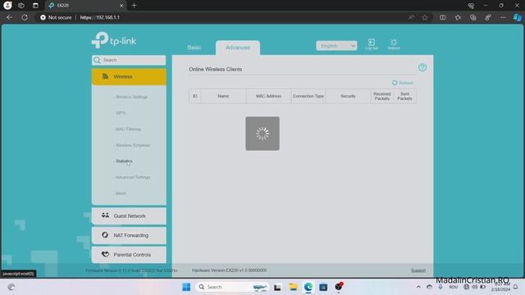Click the Name column header
The height and width of the screenshot is (295, 525).
click(223, 97)
